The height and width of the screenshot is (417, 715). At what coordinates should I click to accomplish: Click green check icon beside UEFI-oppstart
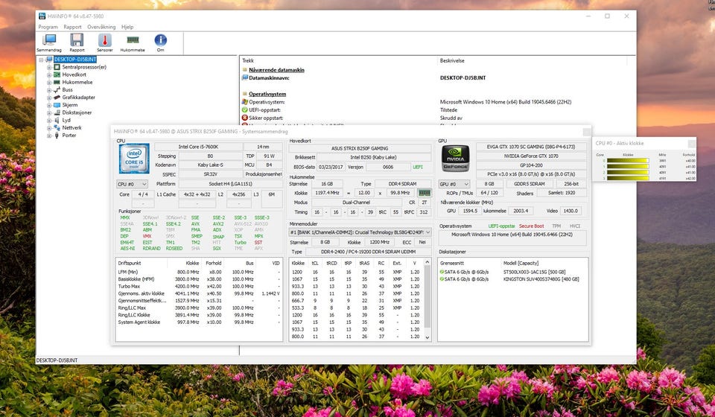pyautogui.click(x=245, y=109)
